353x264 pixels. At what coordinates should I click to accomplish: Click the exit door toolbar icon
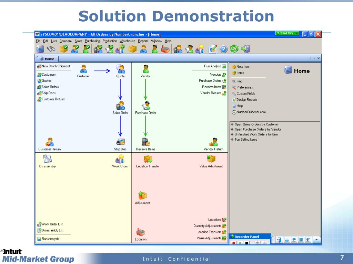(x=245, y=49)
